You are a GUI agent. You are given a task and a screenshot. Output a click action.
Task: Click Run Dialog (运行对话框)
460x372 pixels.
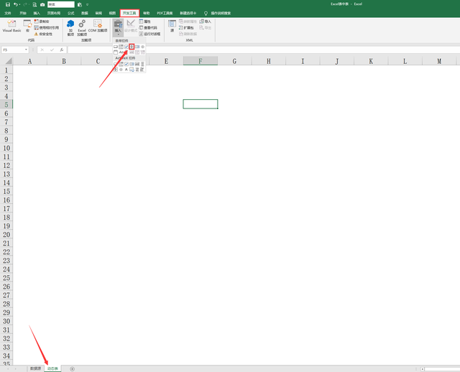149,34
